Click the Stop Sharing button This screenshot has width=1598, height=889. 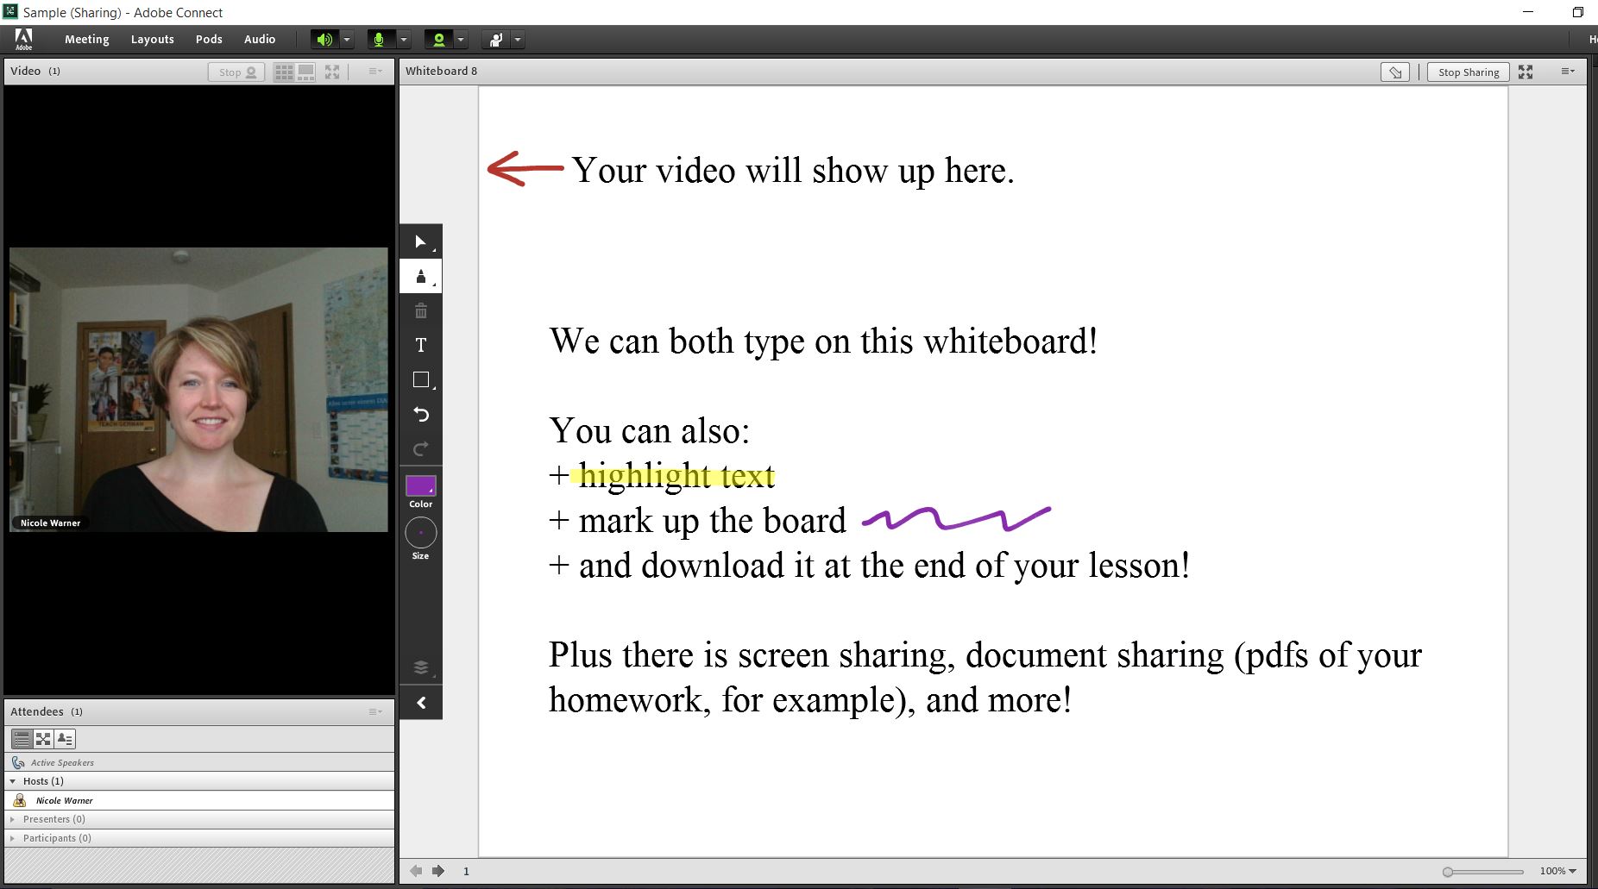tap(1468, 72)
